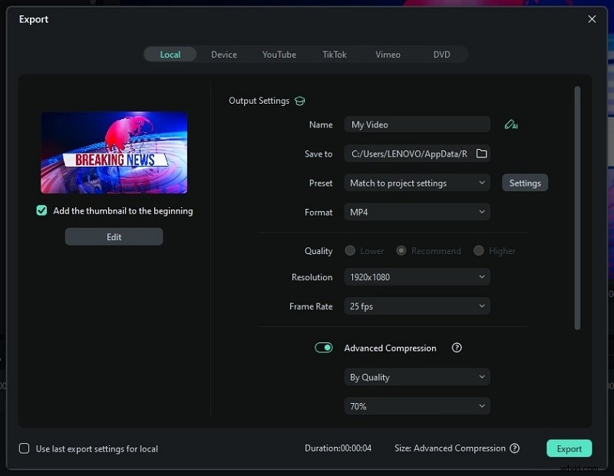Click the Edit button under the thumbnail
Image resolution: width=614 pixels, height=476 pixels.
(x=114, y=236)
